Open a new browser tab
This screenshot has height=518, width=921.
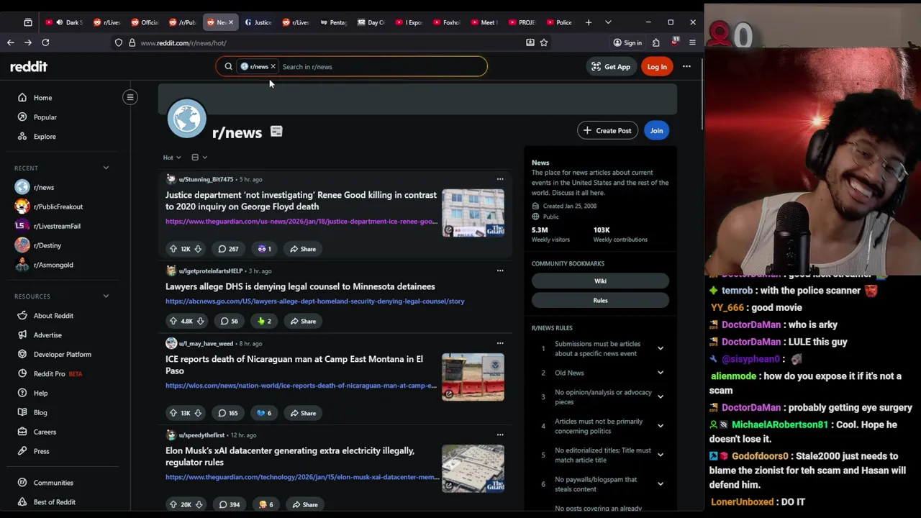(589, 22)
